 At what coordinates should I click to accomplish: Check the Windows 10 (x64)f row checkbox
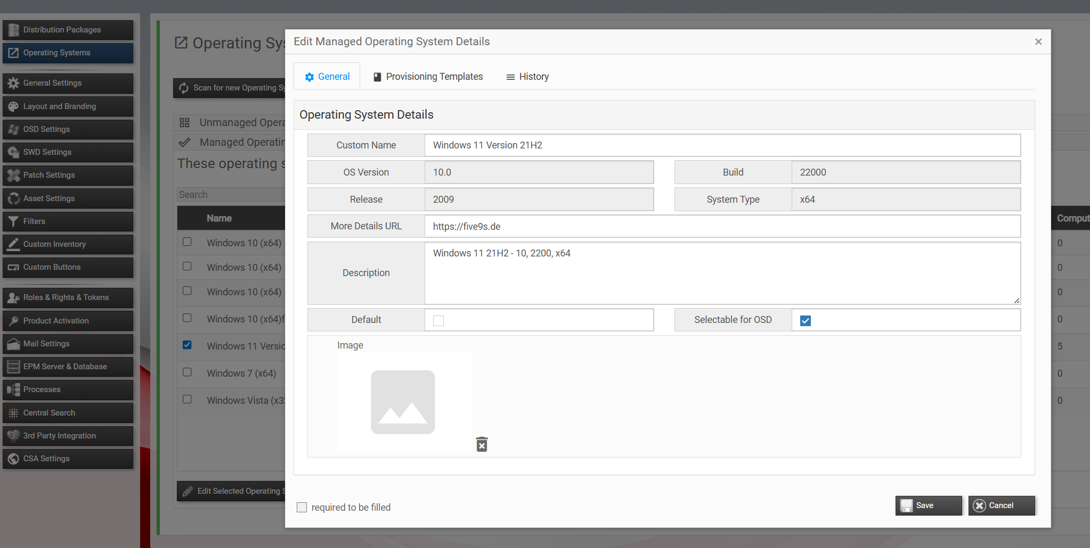(x=187, y=318)
